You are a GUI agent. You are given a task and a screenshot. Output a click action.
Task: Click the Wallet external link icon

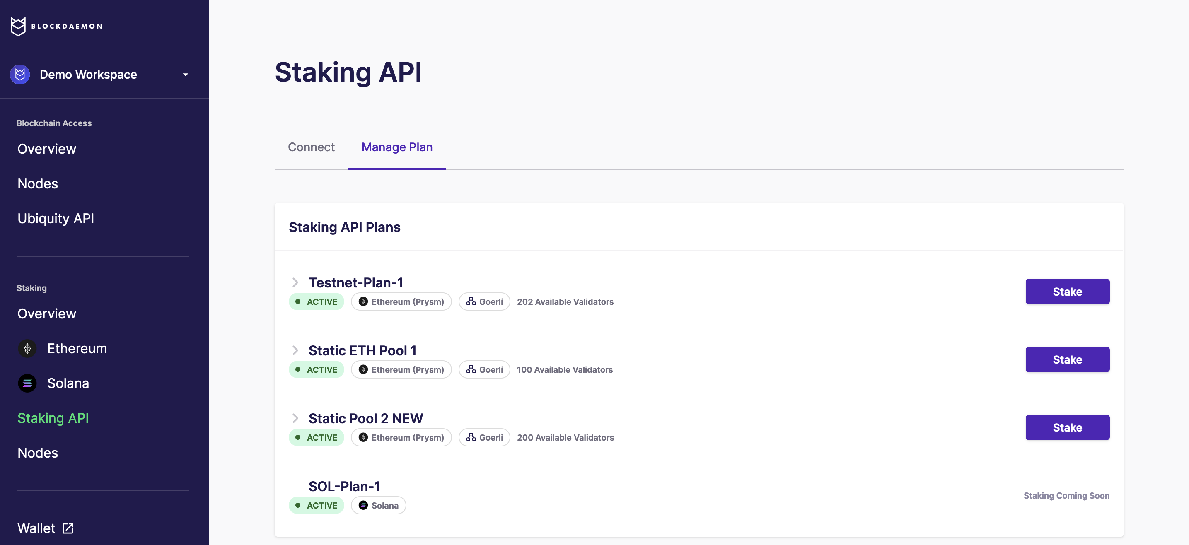point(68,528)
